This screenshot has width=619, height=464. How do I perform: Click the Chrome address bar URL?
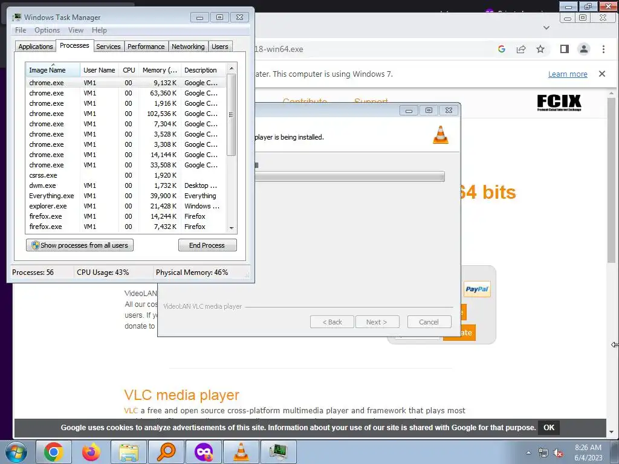point(279,49)
